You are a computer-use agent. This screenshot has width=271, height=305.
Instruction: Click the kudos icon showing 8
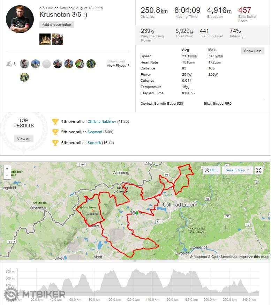pos(11,64)
